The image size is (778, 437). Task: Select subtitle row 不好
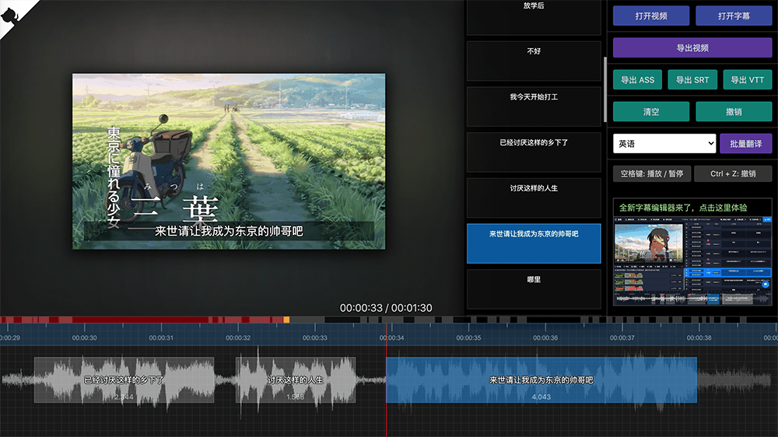pyautogui.click(x=534, y=61)
